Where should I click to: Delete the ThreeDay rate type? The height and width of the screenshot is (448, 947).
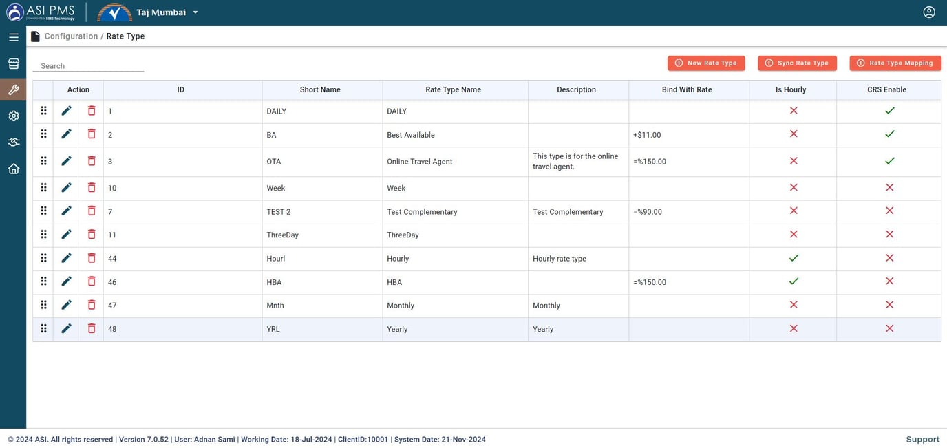click(x=91, y=234)
